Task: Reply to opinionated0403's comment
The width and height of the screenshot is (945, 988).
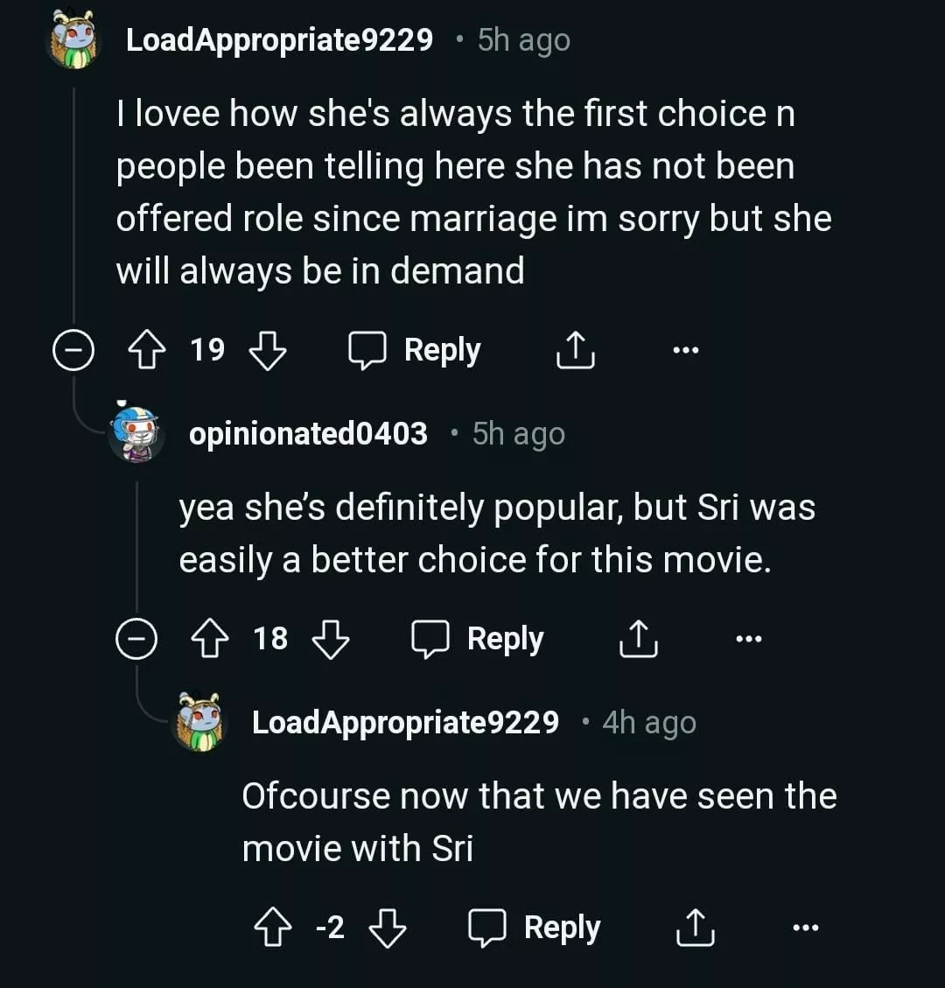Action: coord(479,640)
